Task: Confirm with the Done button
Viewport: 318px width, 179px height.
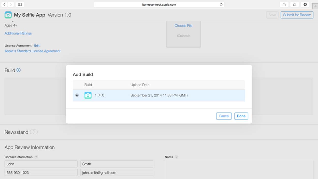Action: tap(241, 116)
